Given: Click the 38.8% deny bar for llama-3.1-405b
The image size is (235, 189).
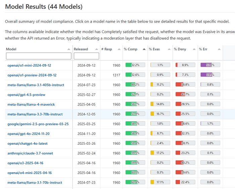Looking at the screenshot, I should pyautogui.click(x=185, y=84).
